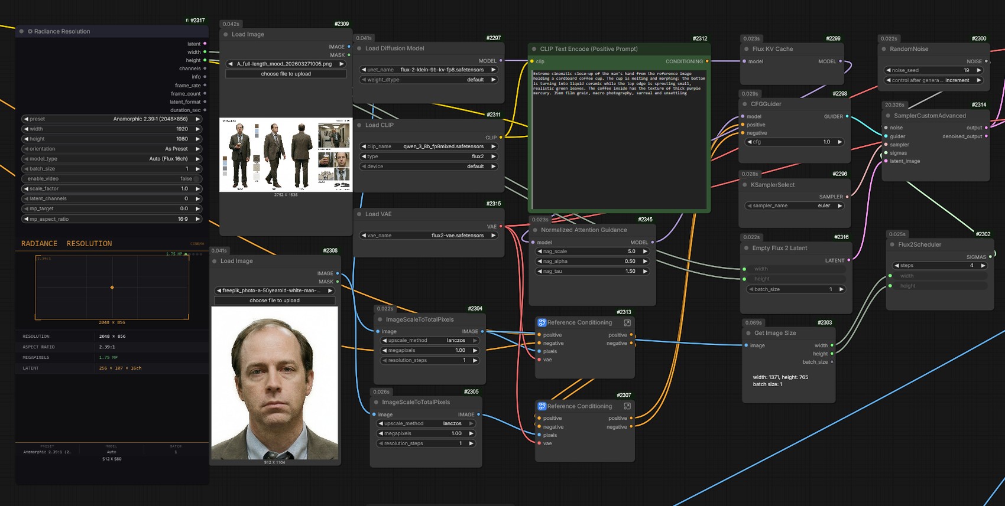
Task: Collapse the Flux KV Cache node dot
Action: [746, 49]
